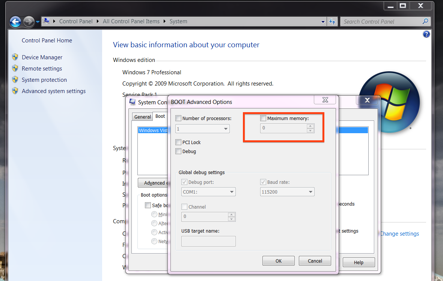The width and height of the screenshot is (443, 281).
Task: Click the USB target name field
Action: [x=208, y=241]
